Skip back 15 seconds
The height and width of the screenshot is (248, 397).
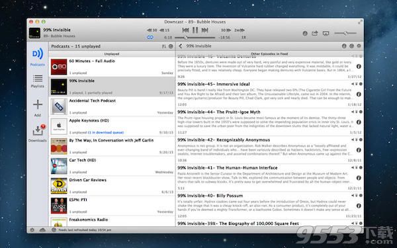tap(164, 30)
